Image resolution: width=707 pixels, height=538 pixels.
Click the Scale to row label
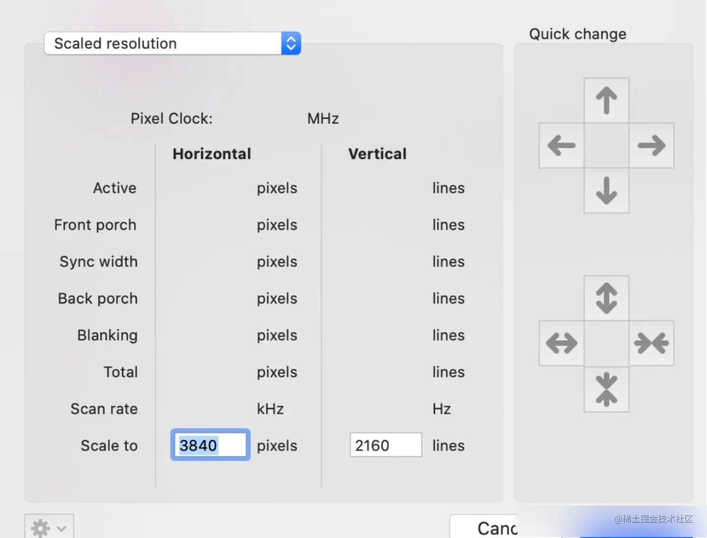pyautogui.click(x=109, y=446)
